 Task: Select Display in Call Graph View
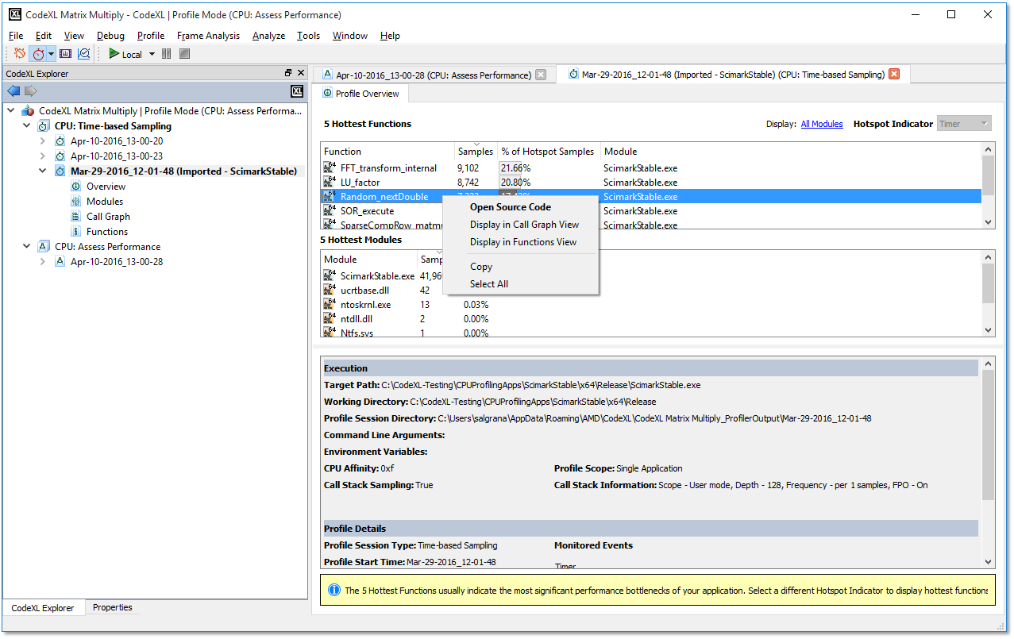click(524, 225)
